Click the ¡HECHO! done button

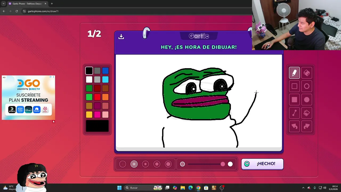click(x=262, y=164)
